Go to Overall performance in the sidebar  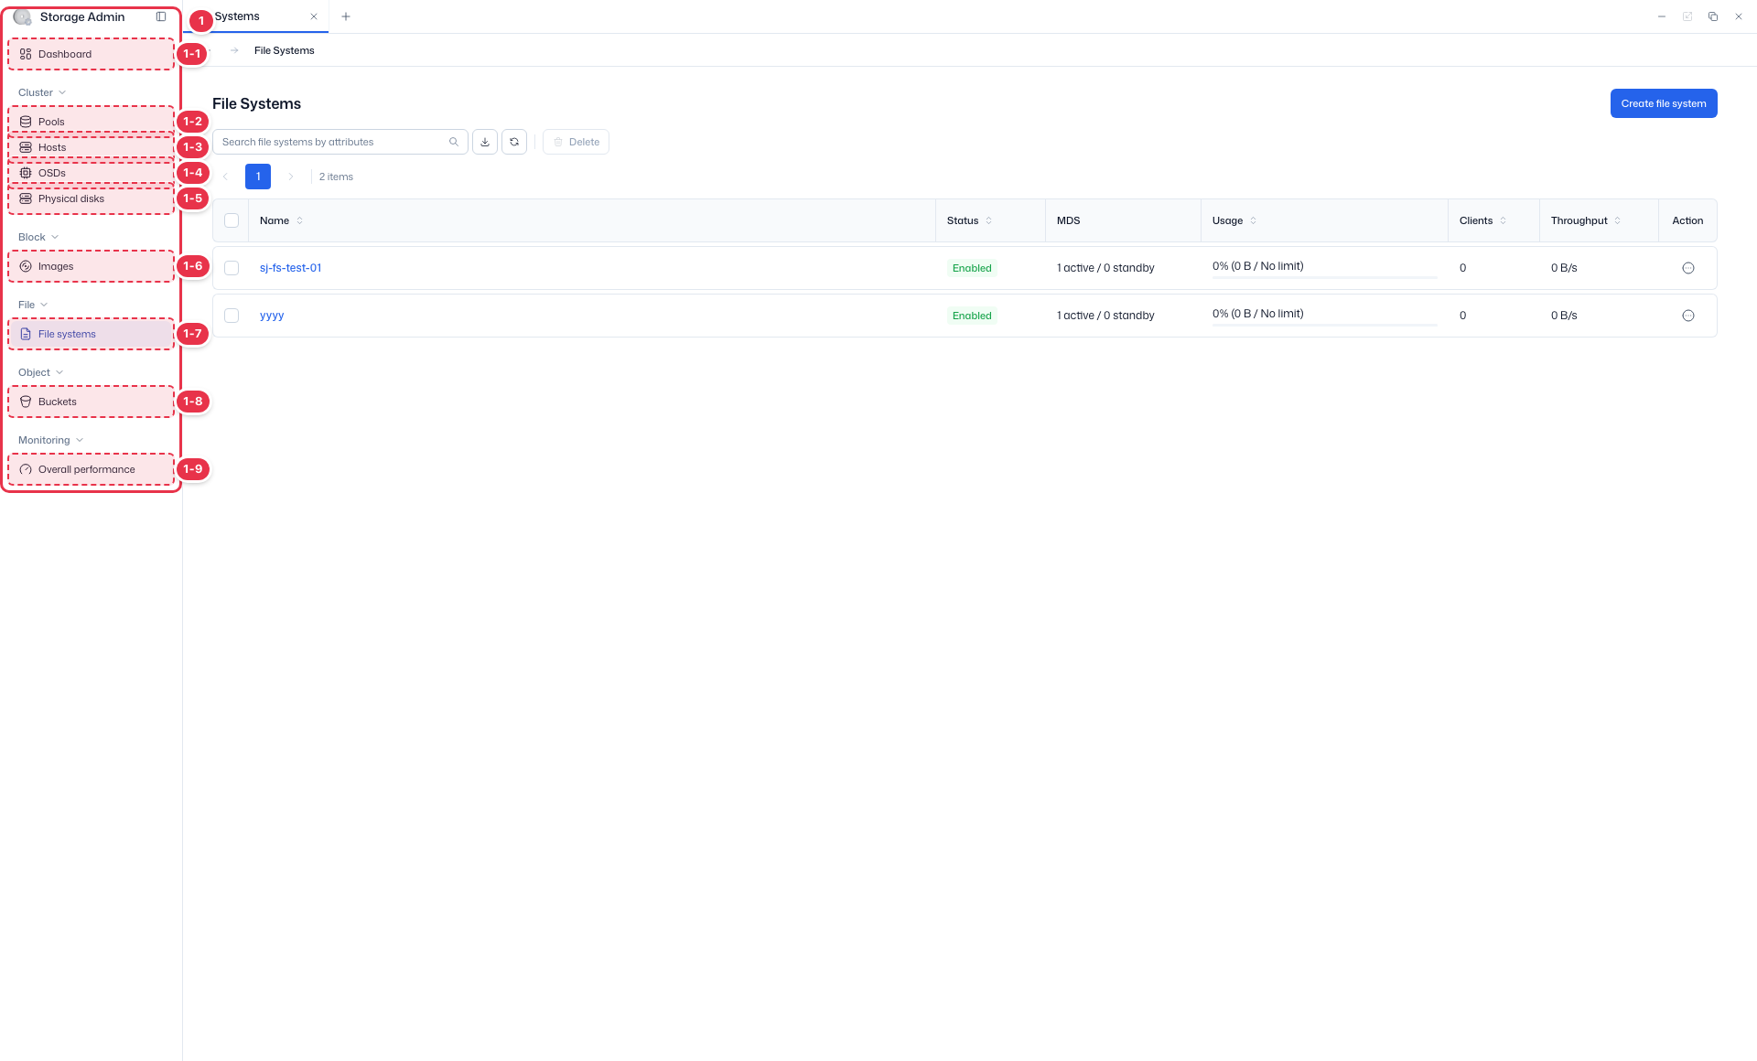tap(91, 469)
